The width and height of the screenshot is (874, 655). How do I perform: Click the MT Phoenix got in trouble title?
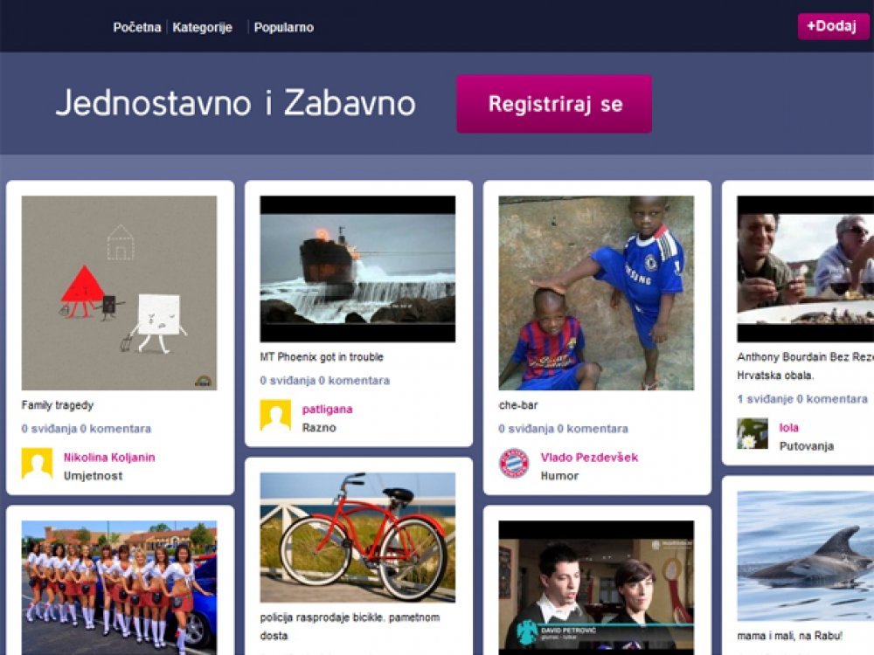tap(322, 357)
